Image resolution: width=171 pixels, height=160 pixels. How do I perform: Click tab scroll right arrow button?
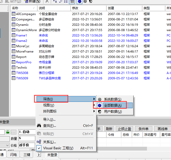pyautogui.click(x=39, y=155)
